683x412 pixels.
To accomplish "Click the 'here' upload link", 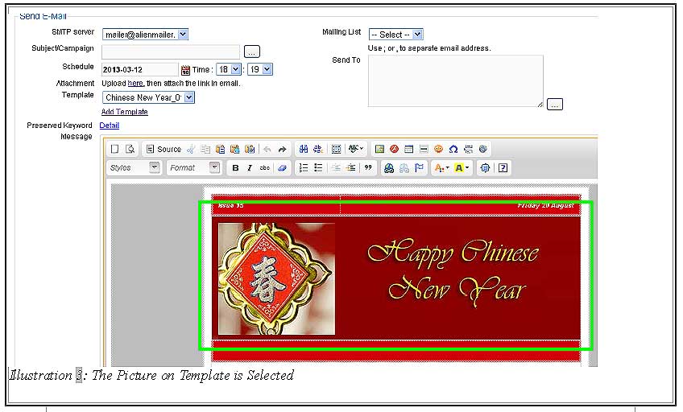I will tap(135, 83).
